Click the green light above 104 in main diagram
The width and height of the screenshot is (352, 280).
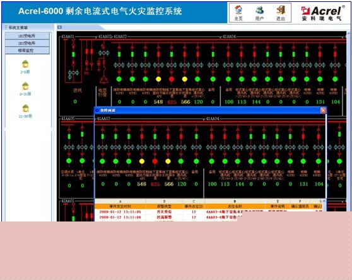335,79
